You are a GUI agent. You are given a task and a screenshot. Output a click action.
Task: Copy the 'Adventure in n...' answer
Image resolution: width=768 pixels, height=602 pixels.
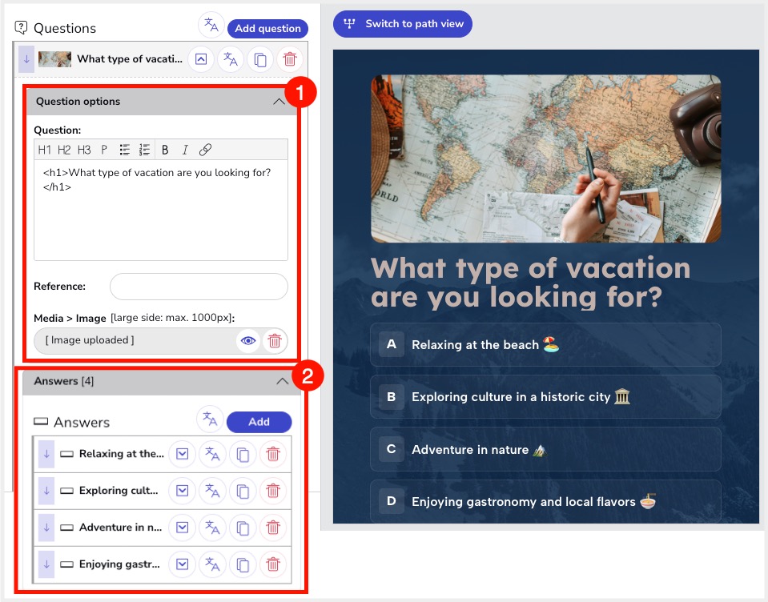click(x=243, y=528)
